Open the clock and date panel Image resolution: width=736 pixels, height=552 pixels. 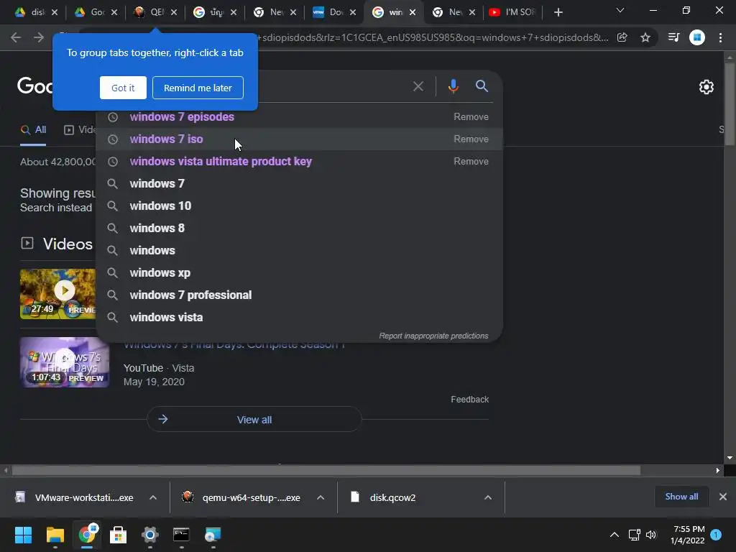pos(688,535)
